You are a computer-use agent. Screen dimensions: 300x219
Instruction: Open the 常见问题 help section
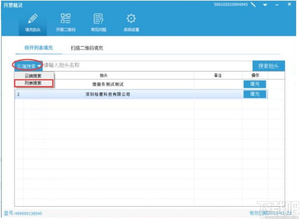98,23
